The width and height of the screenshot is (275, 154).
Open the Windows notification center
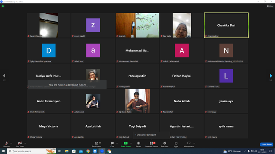[270, 151]
